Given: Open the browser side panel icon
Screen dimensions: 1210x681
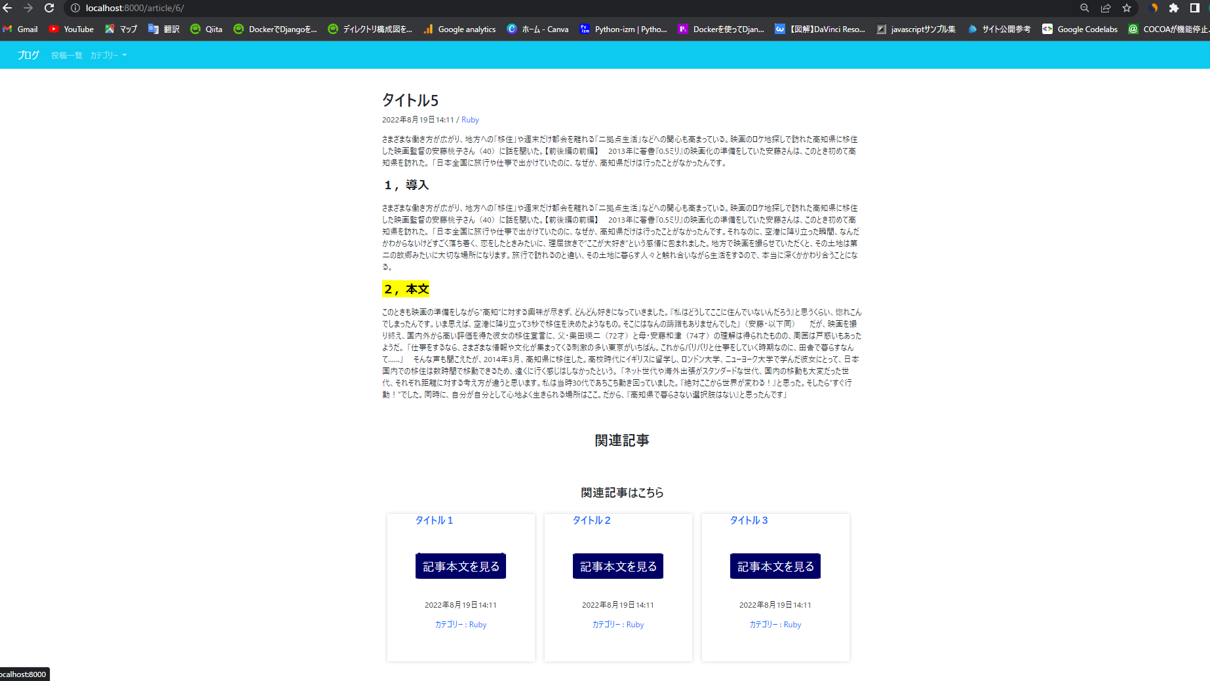Looking at the screenshot, I should coord(1195,8).
